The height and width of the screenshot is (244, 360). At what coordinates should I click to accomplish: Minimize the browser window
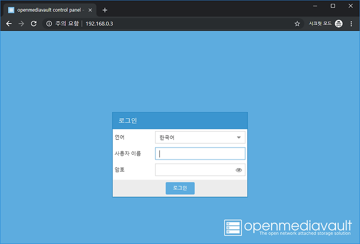pos(315,6)
